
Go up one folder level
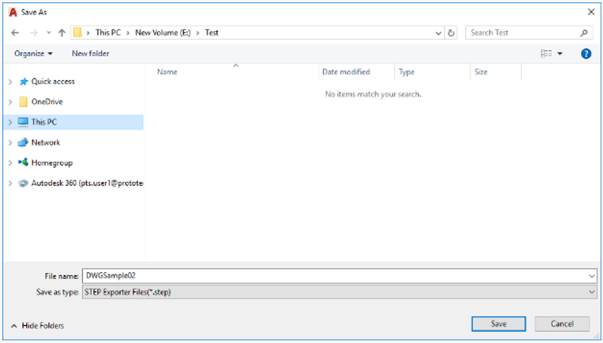point(62,32)
